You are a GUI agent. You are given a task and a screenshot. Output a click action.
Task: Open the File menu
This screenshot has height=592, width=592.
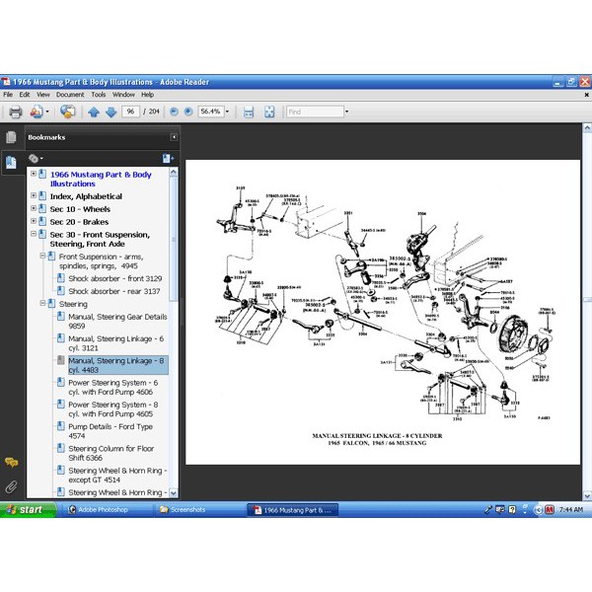point(8,95)
